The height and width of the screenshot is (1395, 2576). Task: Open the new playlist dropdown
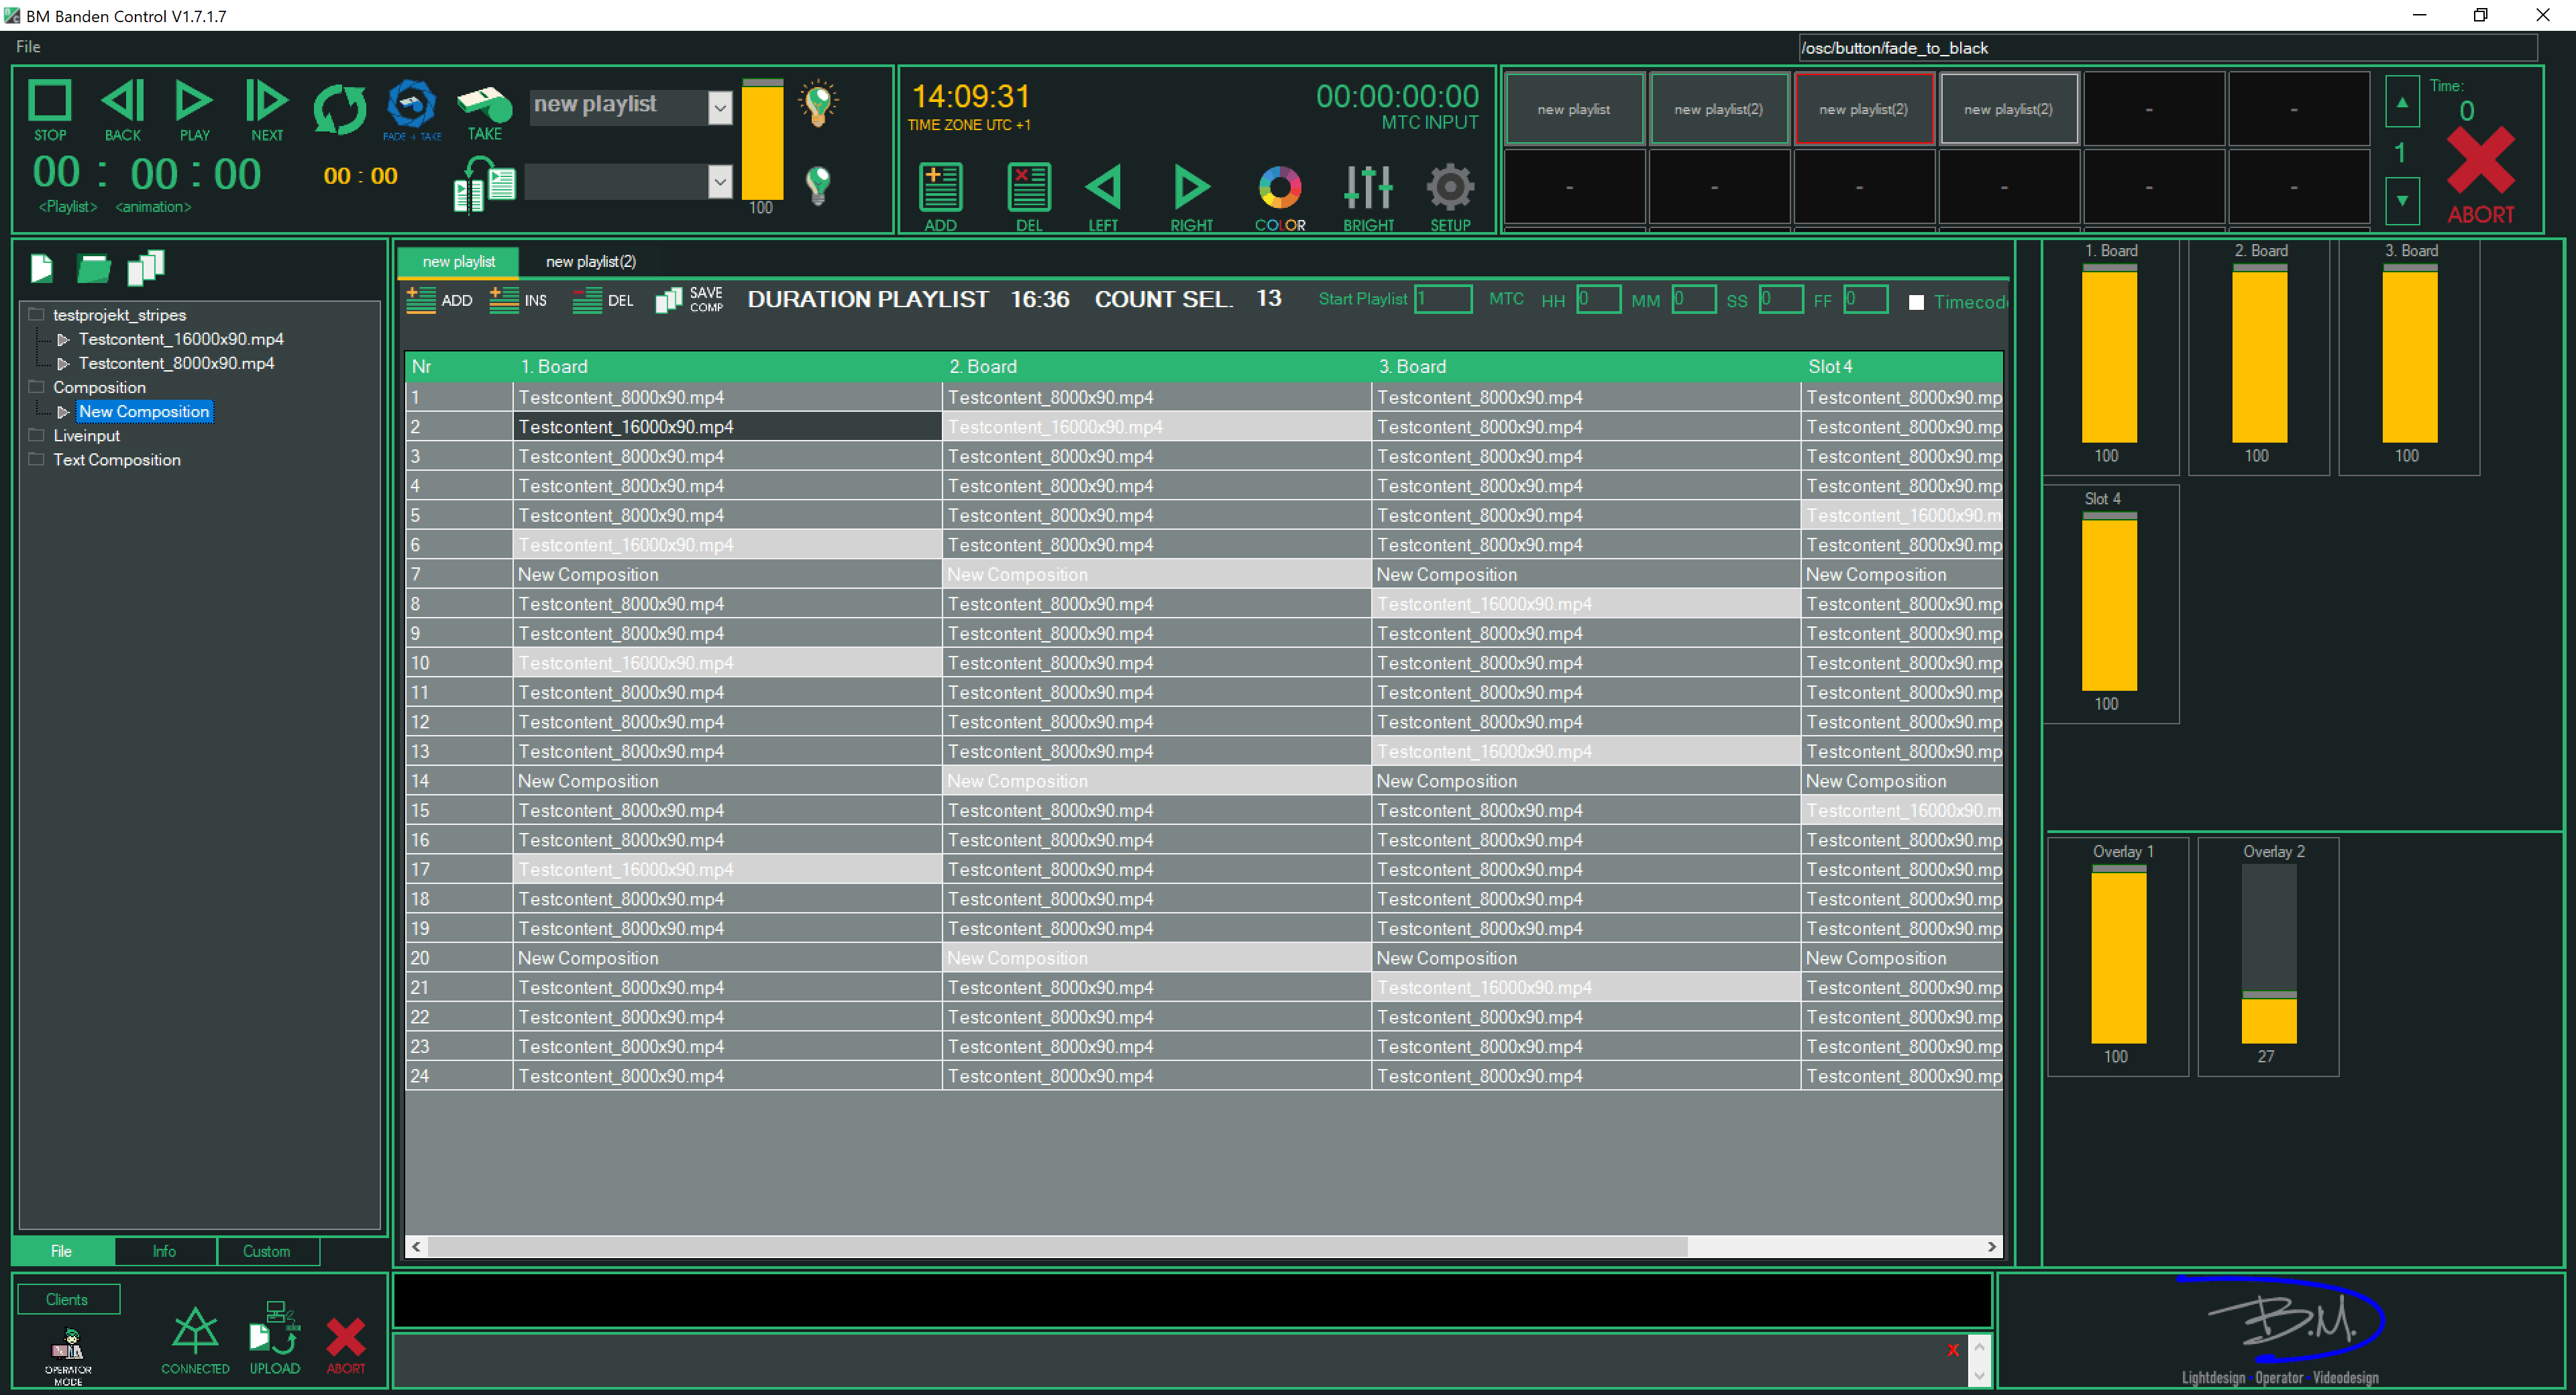tap(719, 106)
